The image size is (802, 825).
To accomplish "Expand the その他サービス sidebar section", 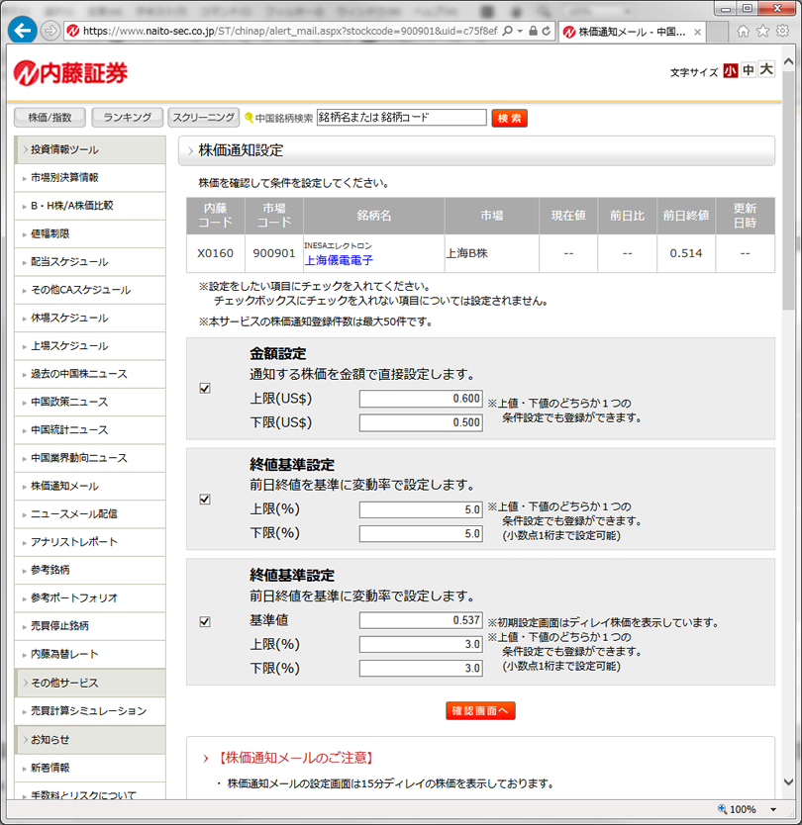I will coord(89,683).
